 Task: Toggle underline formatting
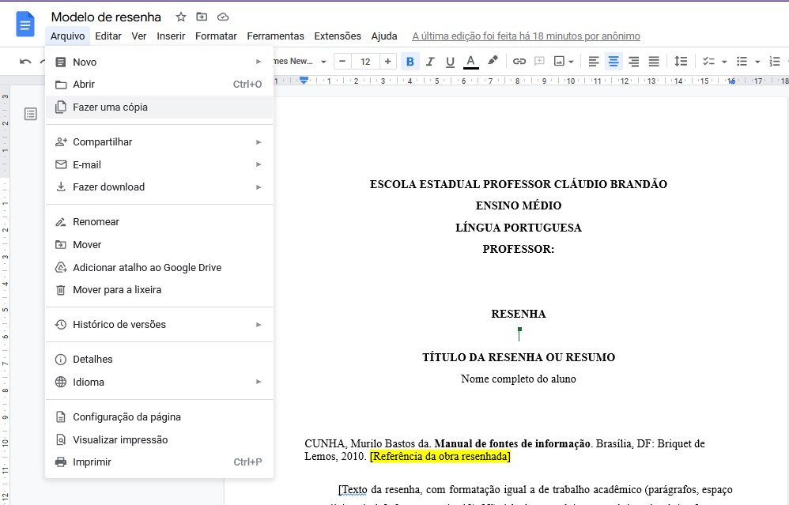tap(451, 62)
